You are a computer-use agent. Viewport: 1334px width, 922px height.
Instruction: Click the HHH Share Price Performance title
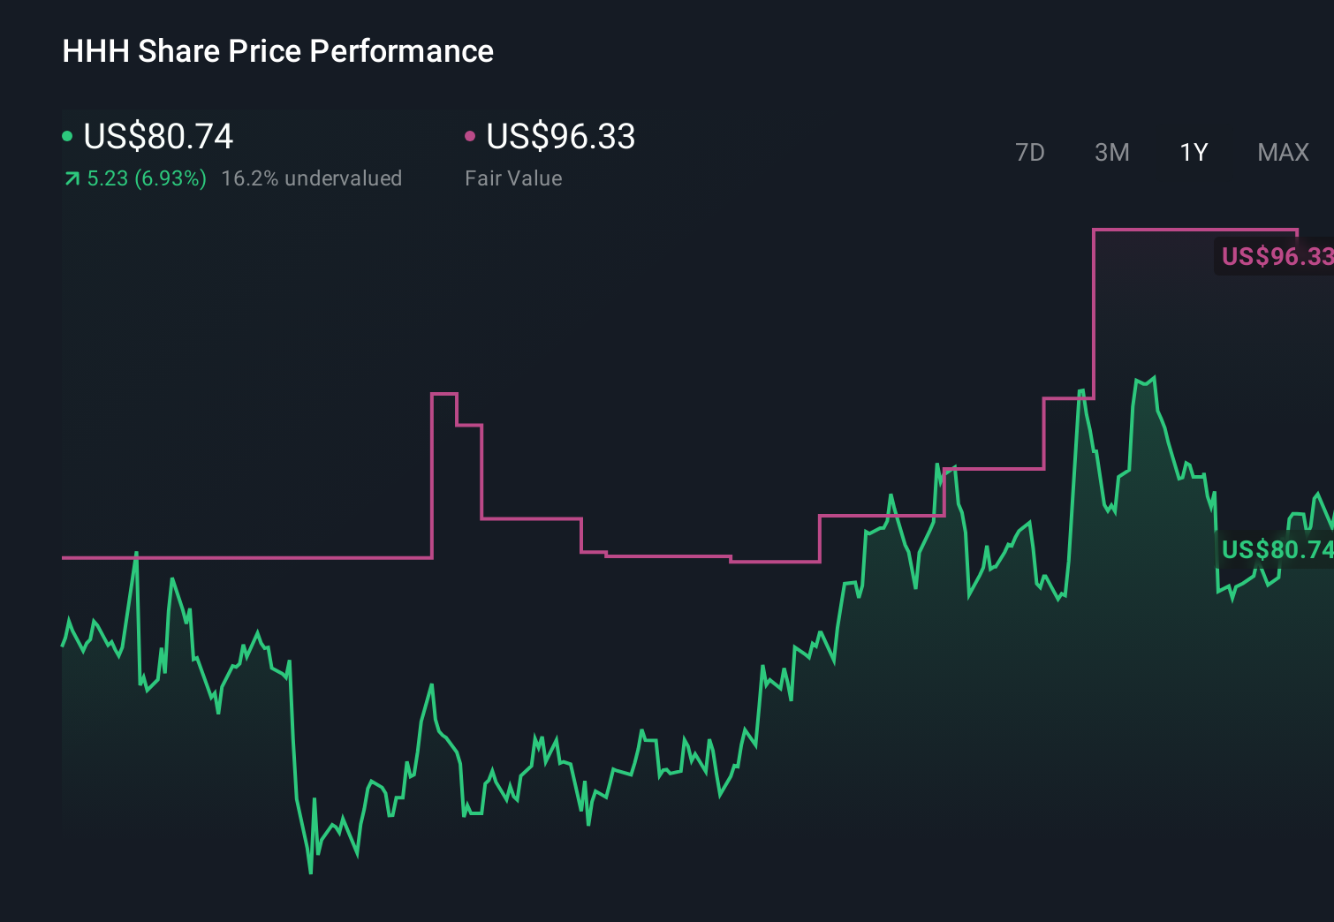pyautogui.click(x=277, y=51)
